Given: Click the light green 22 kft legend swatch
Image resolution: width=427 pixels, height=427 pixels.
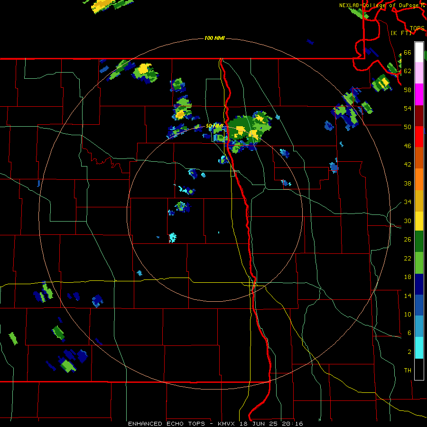Looking at the screenshot, I should 419,263.
